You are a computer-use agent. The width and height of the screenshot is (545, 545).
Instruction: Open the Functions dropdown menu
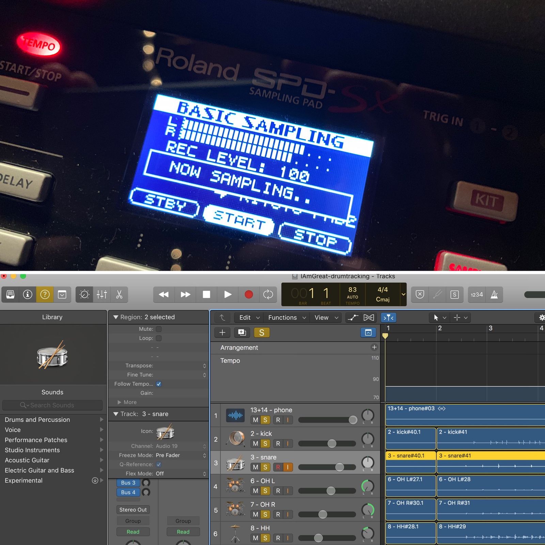[287, 317]
